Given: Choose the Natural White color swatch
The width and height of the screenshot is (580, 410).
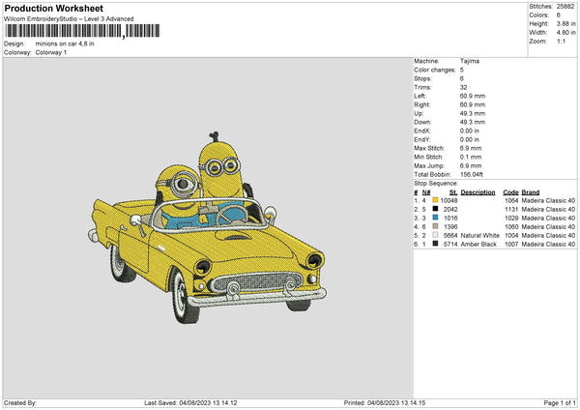Looking at the screenshot, I should pyautogui.click(x=435, y=235).
